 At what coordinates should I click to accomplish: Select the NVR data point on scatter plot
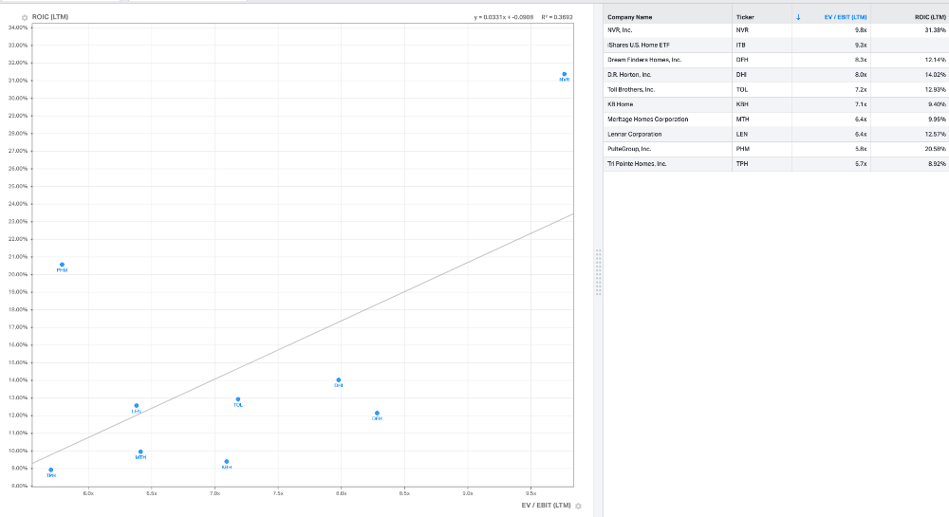pos(565,74)
